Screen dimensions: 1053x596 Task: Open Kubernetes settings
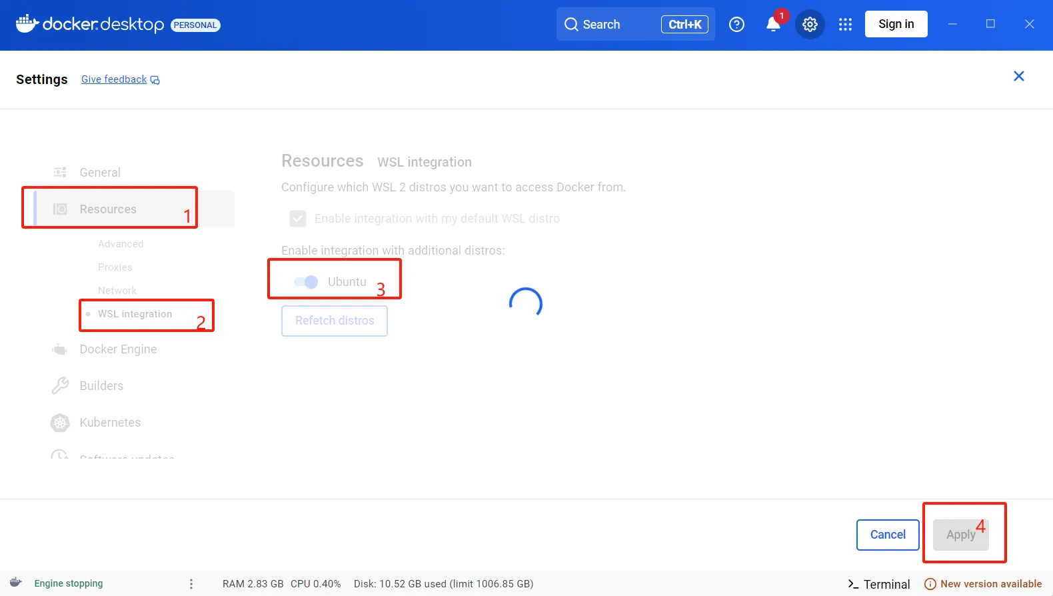(x=110, y=423)
